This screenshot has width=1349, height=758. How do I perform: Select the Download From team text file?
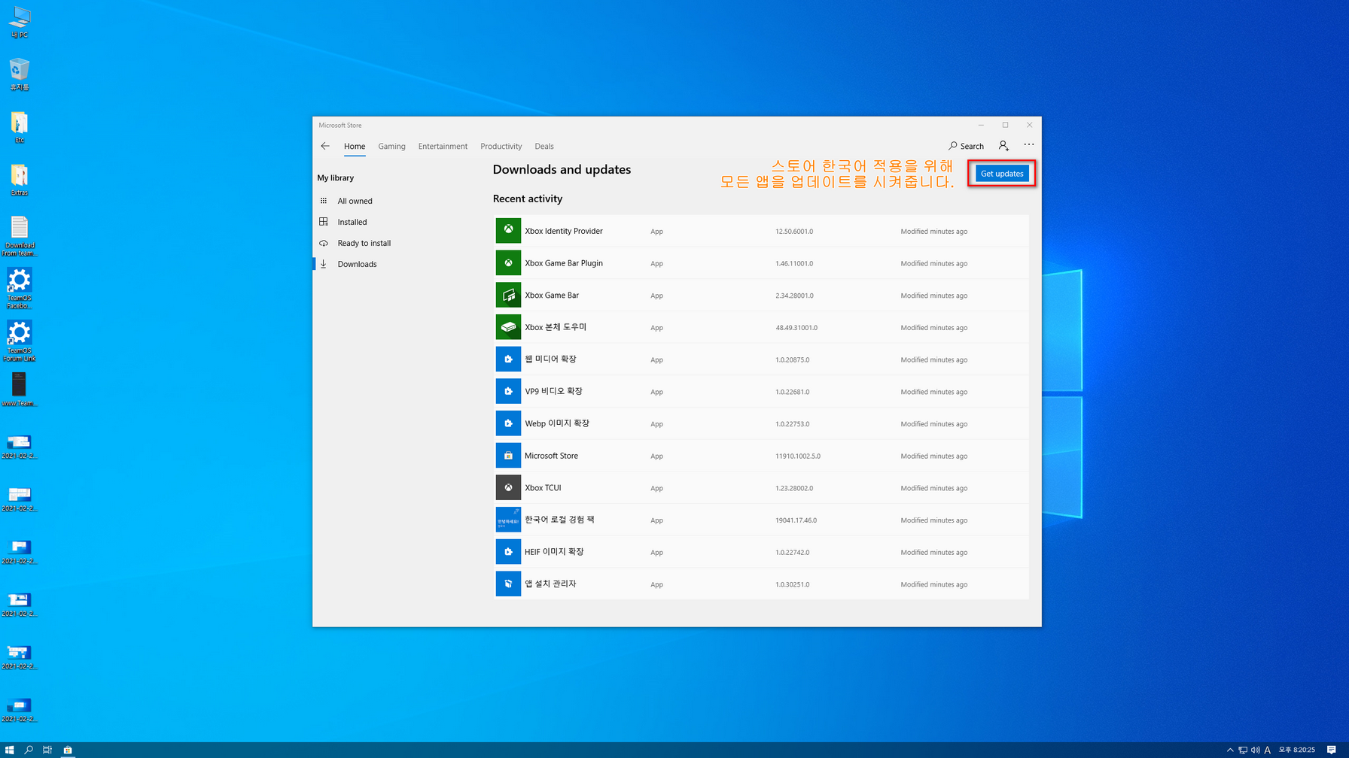tap(20, 236)
